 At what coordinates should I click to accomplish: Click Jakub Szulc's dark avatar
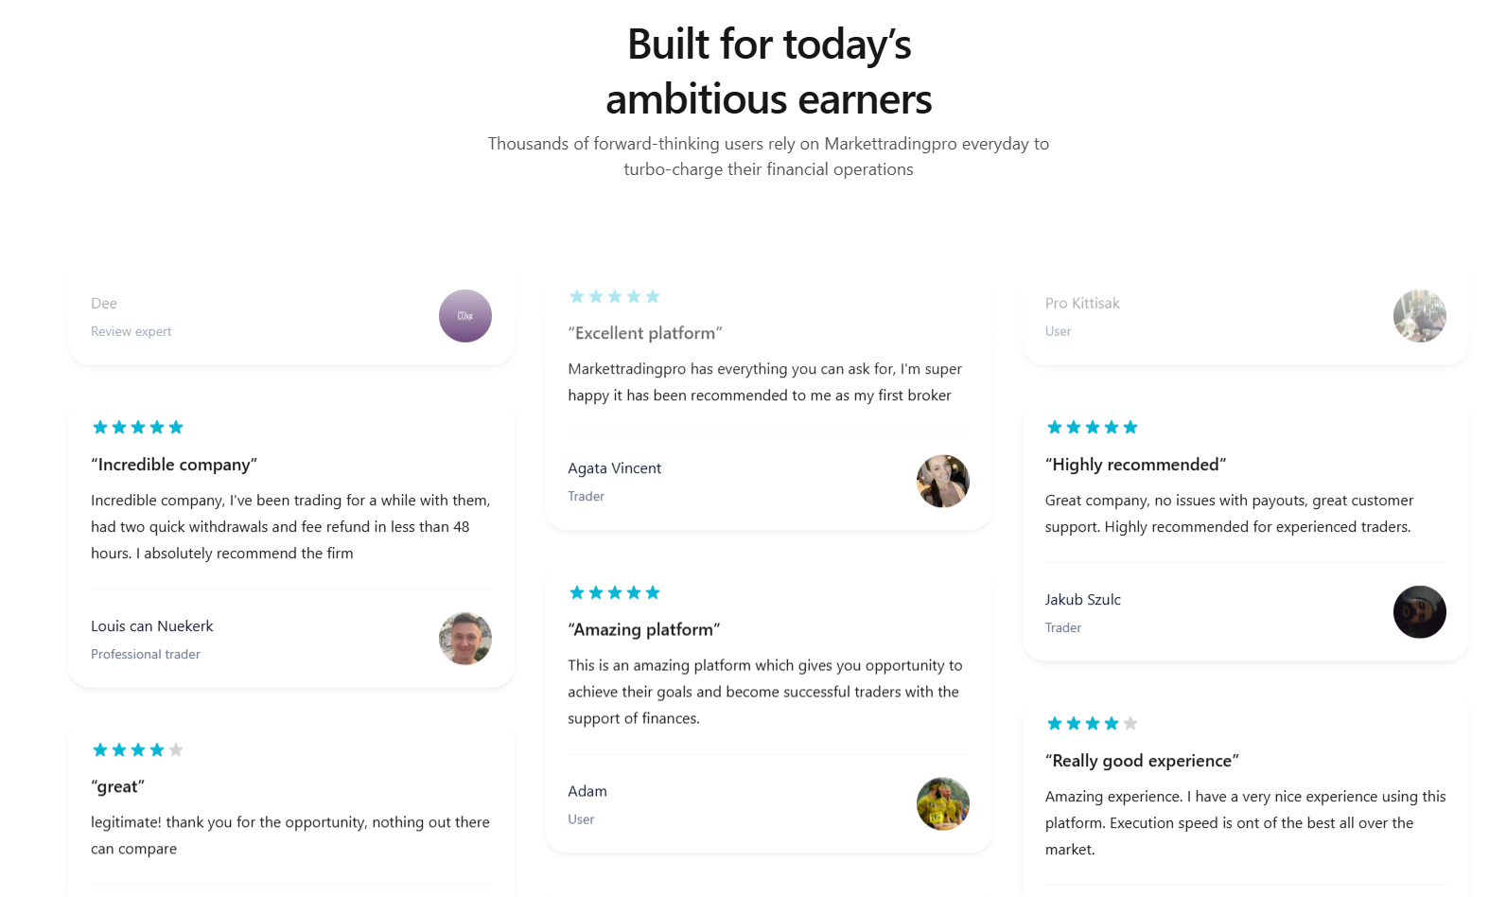pyautogui.click(x=1419, y=612)
